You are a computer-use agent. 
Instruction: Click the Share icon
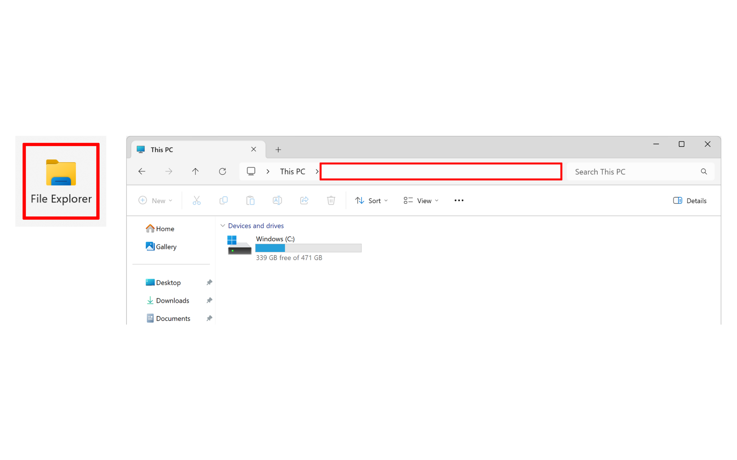point(304,200)
